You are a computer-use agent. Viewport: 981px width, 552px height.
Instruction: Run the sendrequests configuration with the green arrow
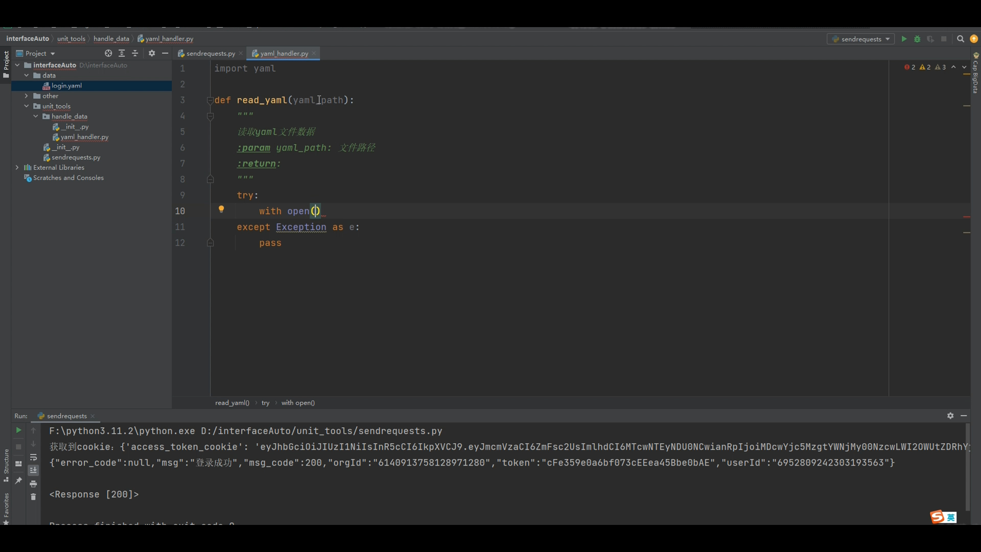(904, 39)
